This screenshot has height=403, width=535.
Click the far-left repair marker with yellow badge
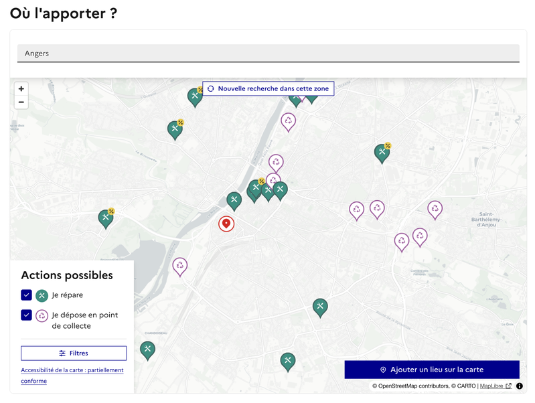point(106,218)
